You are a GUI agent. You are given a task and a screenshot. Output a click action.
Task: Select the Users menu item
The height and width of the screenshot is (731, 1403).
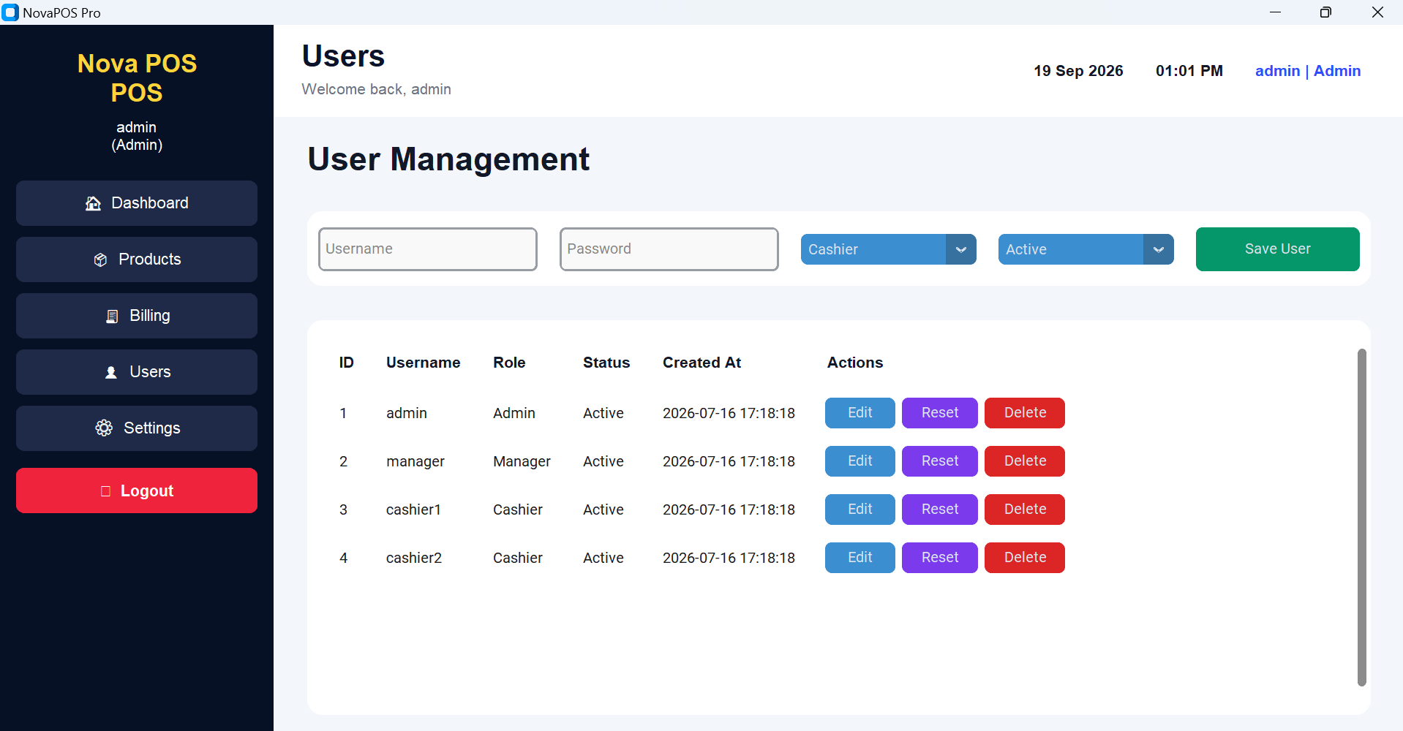tap(137, 372)
